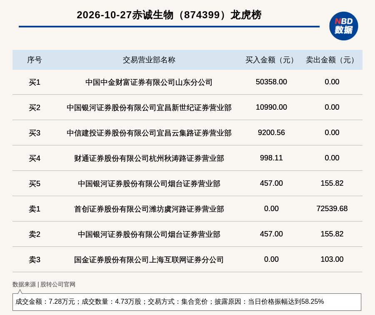The image size is (375, 315).
Task: Click sell amount 0.00 in 买1 row
Action: pyautogui.click(x=332, y=82)
